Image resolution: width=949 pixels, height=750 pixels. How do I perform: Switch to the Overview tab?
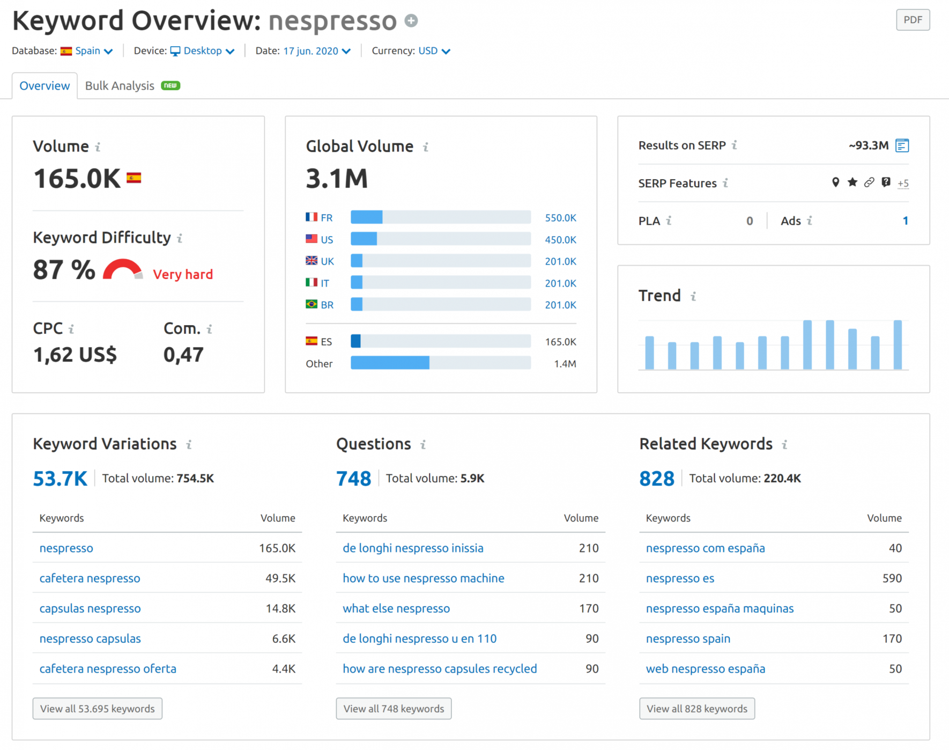tap(45, 86)
